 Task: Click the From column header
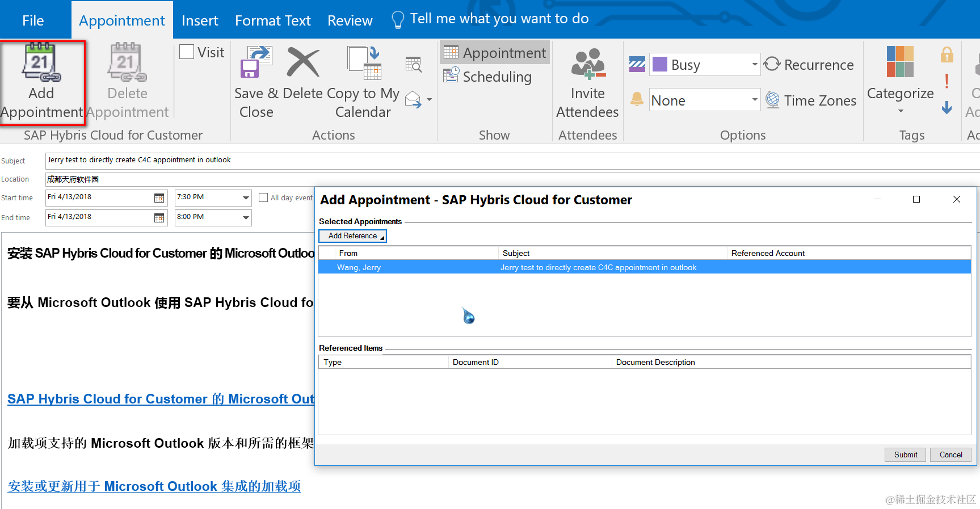point(416,253)
